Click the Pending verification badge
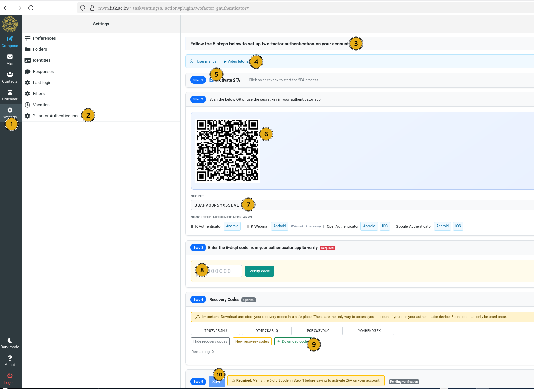 (404, 382)
